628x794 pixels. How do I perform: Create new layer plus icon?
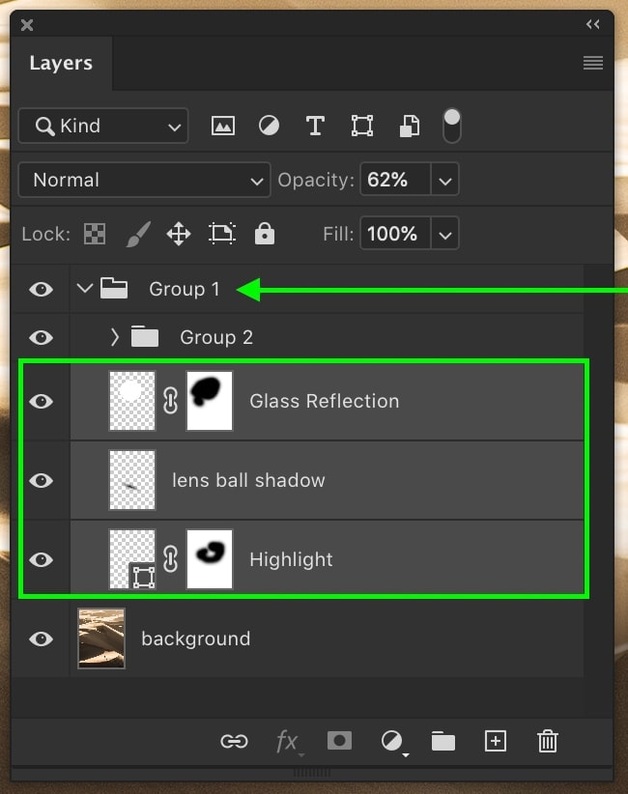tap(496, 741)
